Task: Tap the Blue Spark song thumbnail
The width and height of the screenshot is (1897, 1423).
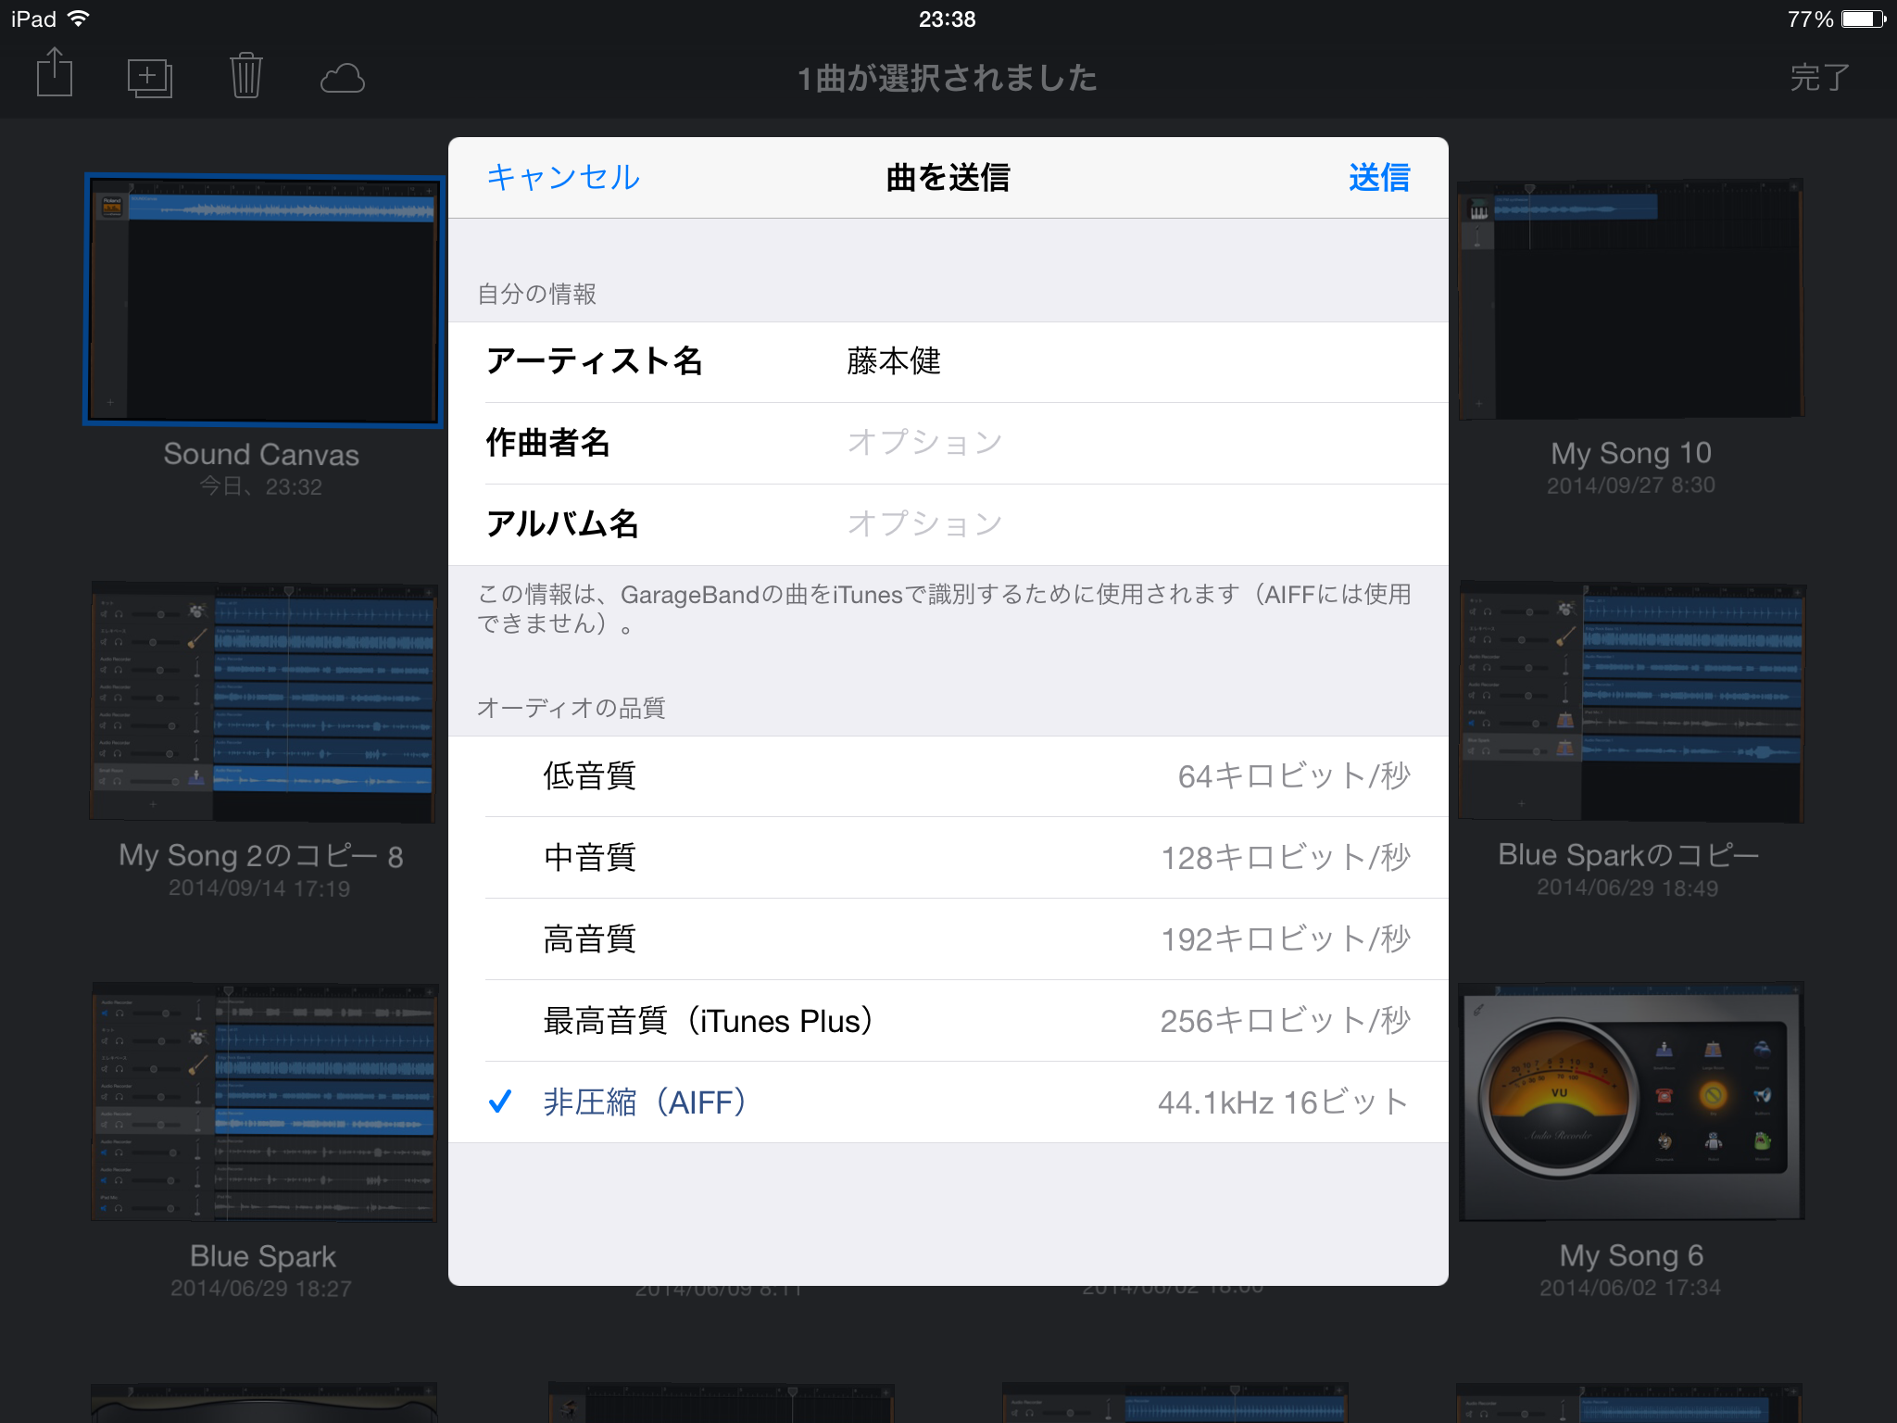Action: (x=264, y=1102)
